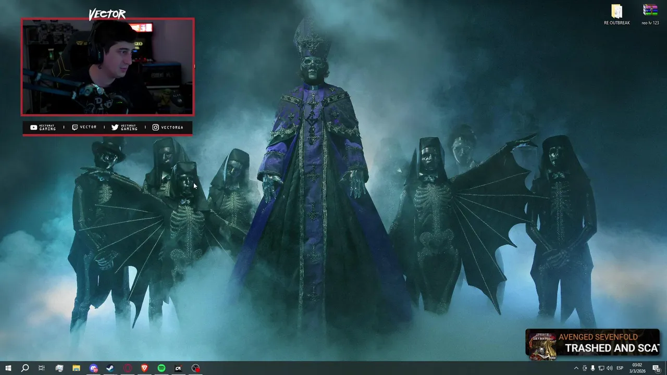Open the monitor app icon next to Task View
This screenshot has height=375, width=667.
[x=59, y=368]
